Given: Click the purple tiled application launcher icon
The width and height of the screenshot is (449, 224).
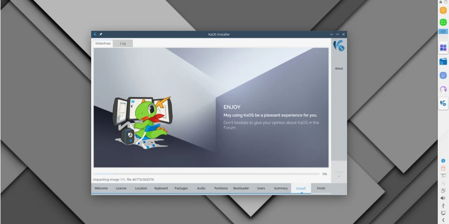Looking at the screenshot, I should [443, 48].
